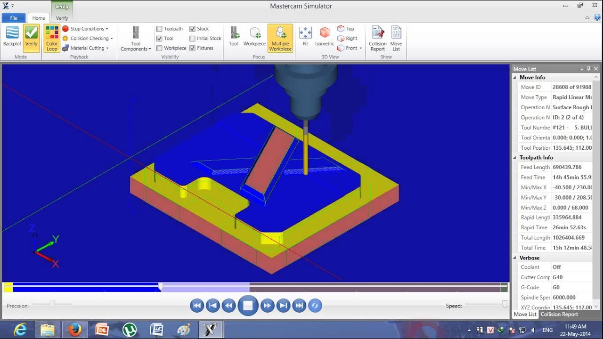The image size is (603, 339).
Task: Open the File menu tab
Action: click(x=14, y=18)
